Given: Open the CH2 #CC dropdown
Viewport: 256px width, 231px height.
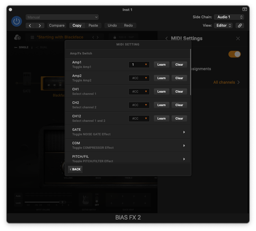Looking at the screenshot, I should (139, 105).
